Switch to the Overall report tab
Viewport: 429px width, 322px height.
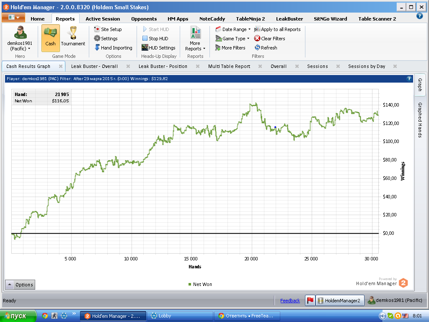279,66
